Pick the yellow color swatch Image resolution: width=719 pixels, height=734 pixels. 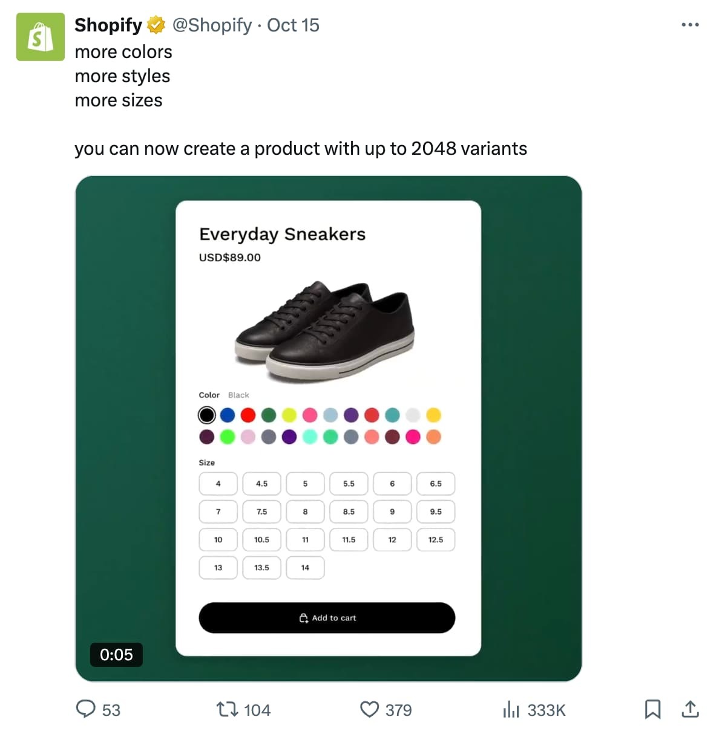(434, 415)
